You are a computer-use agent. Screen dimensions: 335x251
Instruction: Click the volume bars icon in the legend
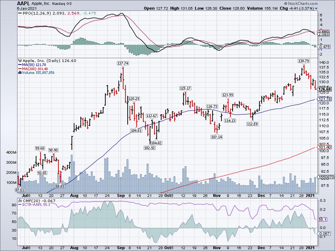click(20, 72)
